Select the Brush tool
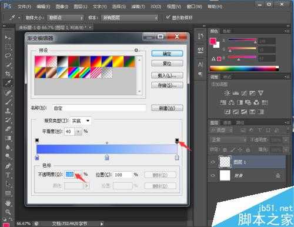Viewport: 294px width, 227px height. (x=8, y=102)
